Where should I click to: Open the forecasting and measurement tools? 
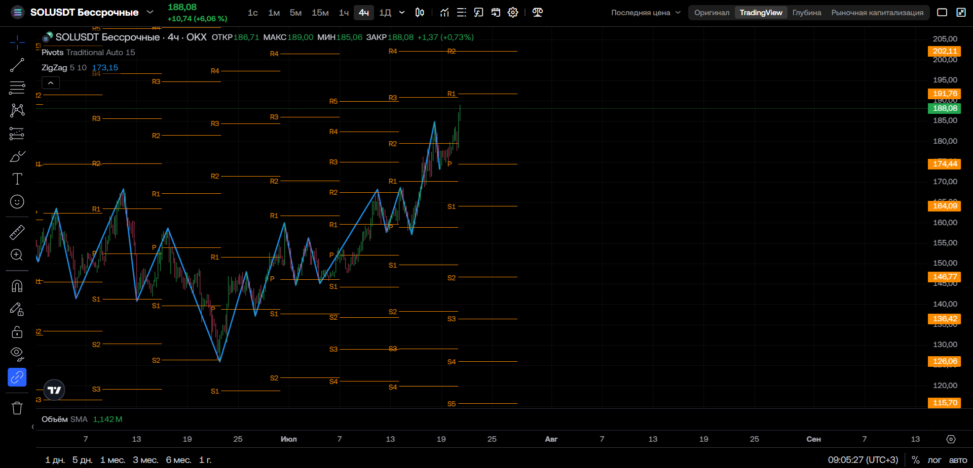17,134
